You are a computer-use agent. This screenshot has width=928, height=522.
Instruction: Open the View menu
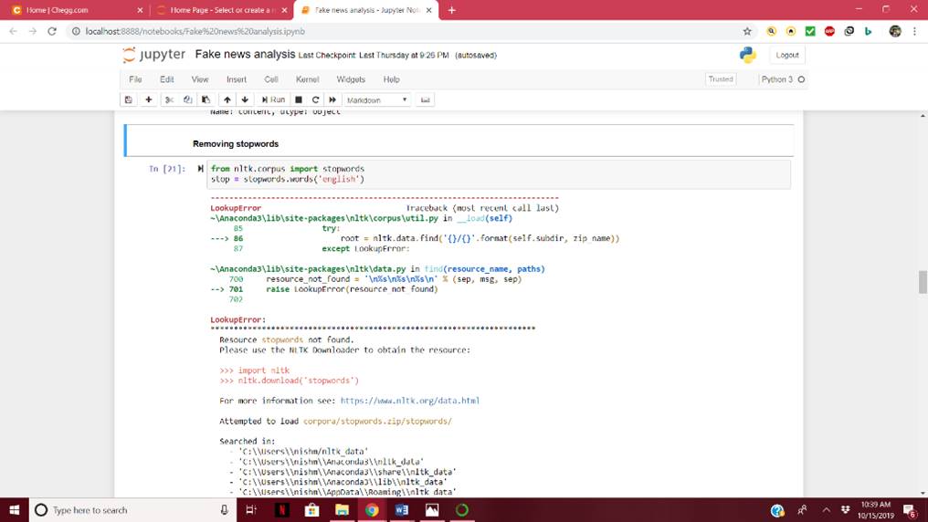click(x=200, y=79)
